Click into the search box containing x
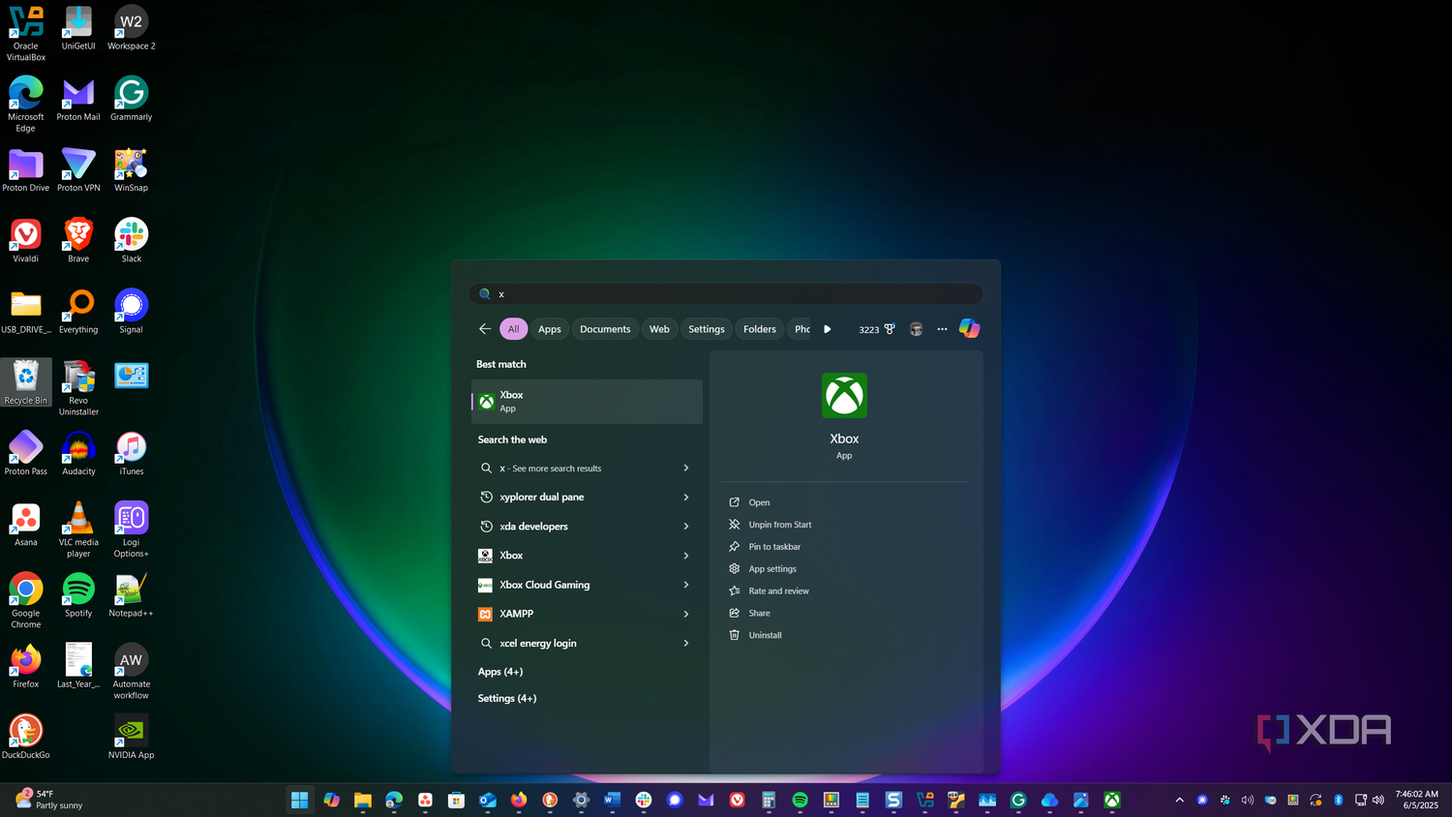This screenshot has width=1452, height=817. (x=726, y=293)
